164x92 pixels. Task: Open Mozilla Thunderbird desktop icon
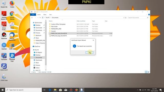pos(12,36)
